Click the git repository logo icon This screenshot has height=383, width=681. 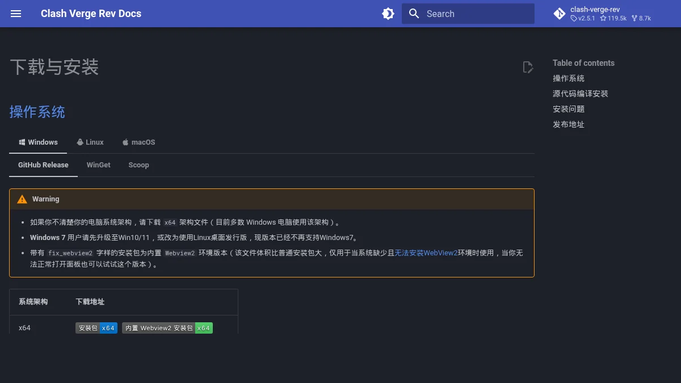[x=560, y=14]
